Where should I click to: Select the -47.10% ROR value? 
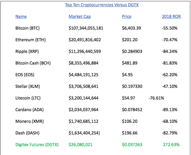[x=170, y=87]
